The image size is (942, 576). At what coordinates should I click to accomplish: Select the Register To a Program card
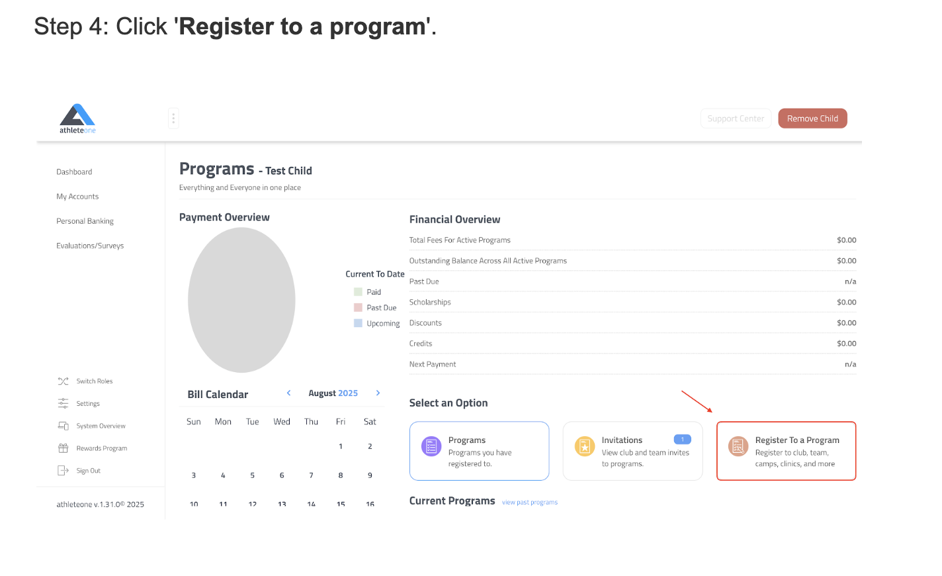point(786,451)
